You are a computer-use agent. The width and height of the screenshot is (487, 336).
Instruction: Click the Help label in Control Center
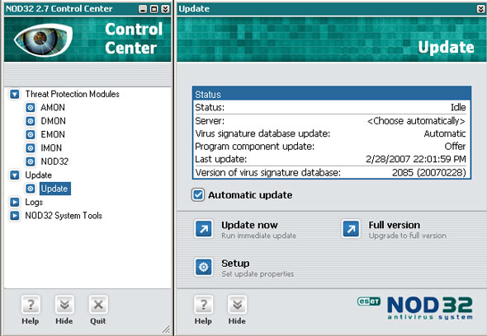(x=31, y=321)
